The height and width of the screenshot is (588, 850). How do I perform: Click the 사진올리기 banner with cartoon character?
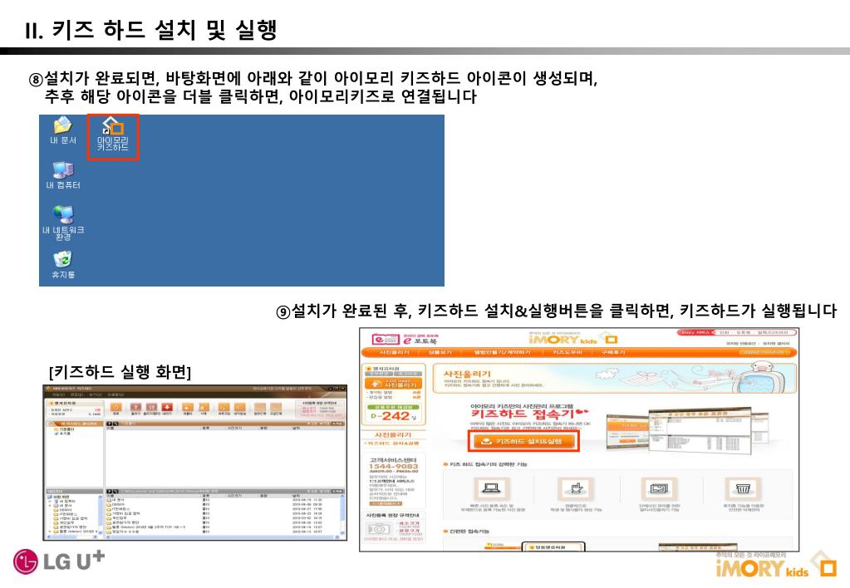[x=615, y=378]
